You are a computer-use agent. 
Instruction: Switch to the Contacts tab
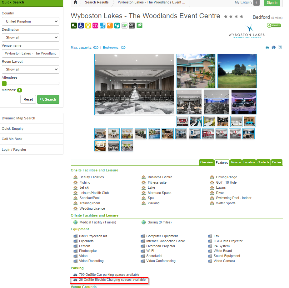pyautogui.click(x=263, y=162)
